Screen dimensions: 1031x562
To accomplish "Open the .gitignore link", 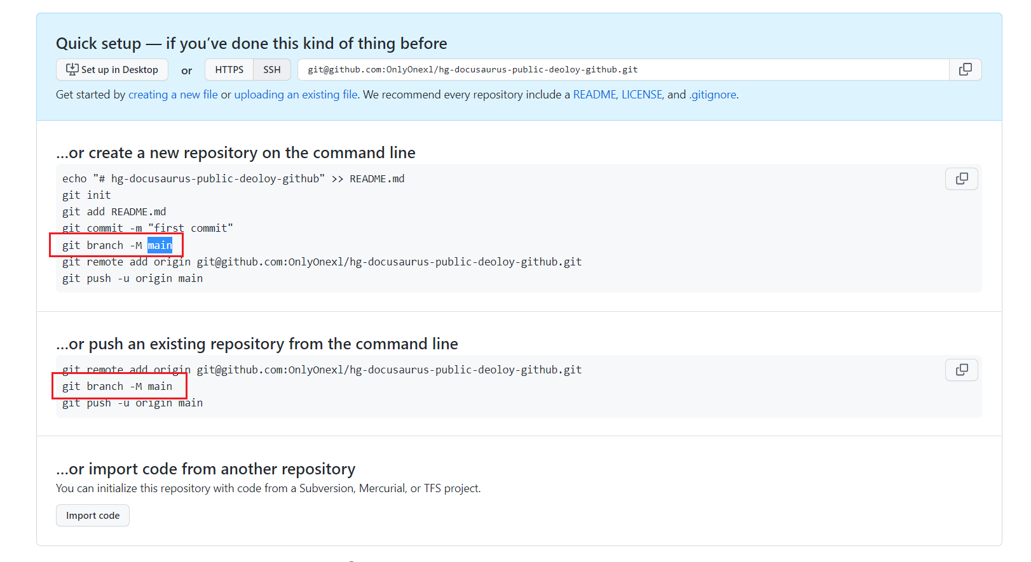I will pyautogui.click(x=713, y=95).
